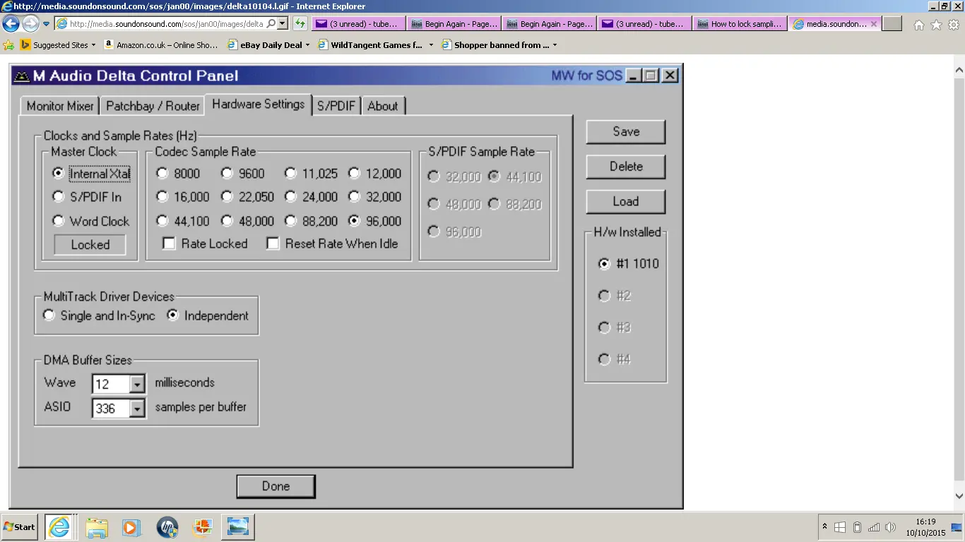Open Windows Explorer folder from the taskbar
This screenshot has height=542, width=965.
coord(97,527)
